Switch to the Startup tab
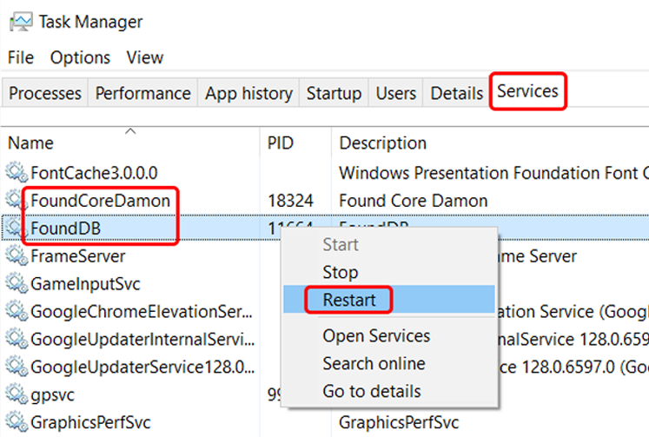The width and height of the screenshot is (649, 437). [334, 93]
